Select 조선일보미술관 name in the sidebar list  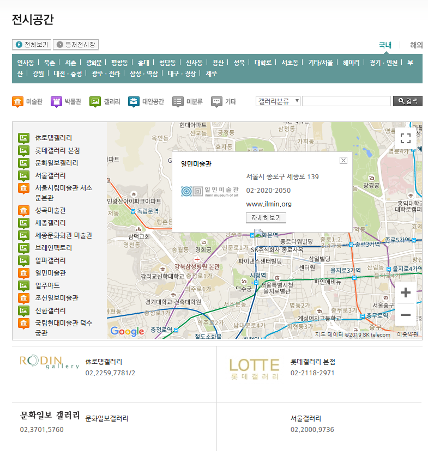pyautogui.click(x=57, y=298)
